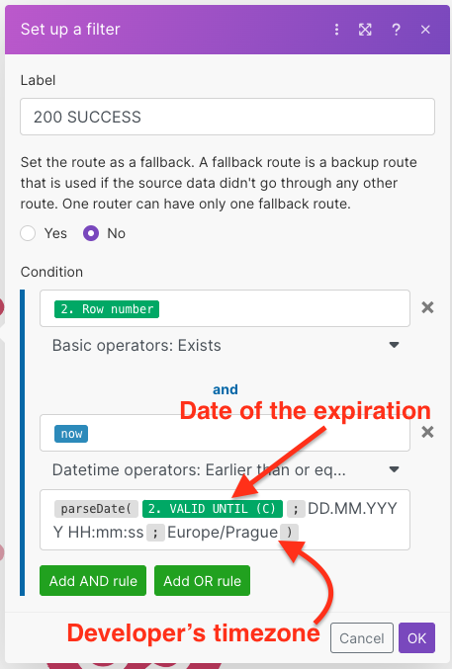The width and height of the screenshot is (452, 669).
Task: Open the Datetime operators dropdown
Action: [225, 469]
